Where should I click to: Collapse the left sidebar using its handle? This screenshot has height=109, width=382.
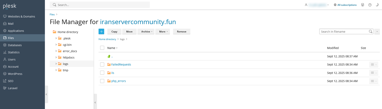(x=46, y=94)
